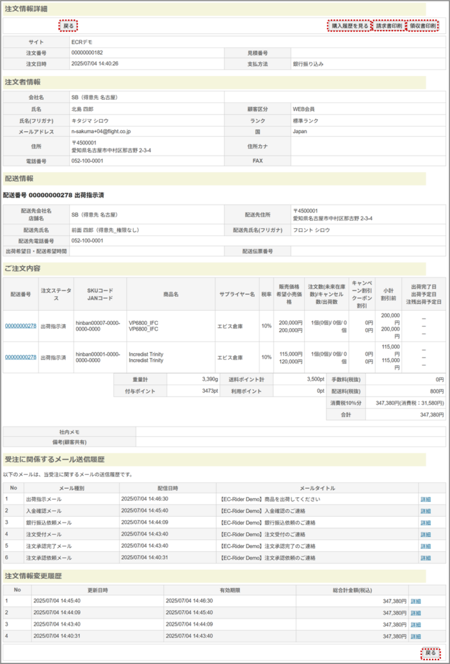
Task: Open 詳細 for change history updated 14:45:40
Action: coord(416,601)
